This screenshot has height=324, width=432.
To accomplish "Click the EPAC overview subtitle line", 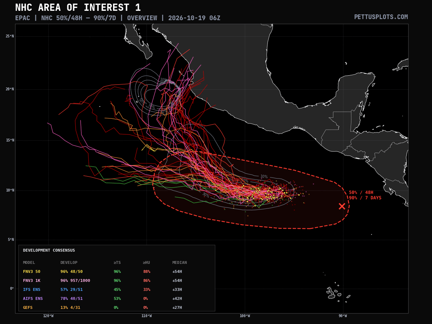I will (x=118, y=18).
